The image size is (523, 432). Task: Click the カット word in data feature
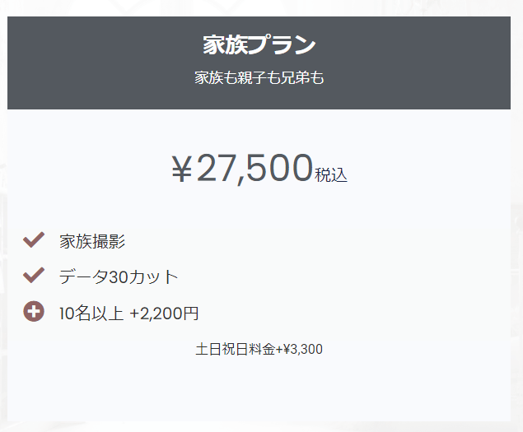click(153, 277)
